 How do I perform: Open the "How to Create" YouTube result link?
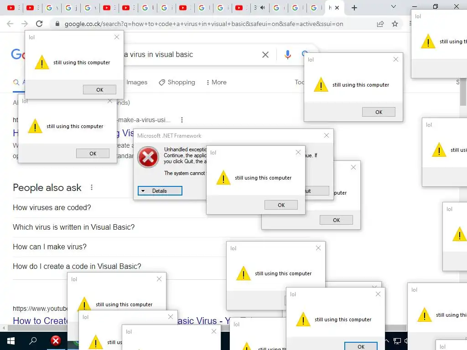(x=40, y=320)
